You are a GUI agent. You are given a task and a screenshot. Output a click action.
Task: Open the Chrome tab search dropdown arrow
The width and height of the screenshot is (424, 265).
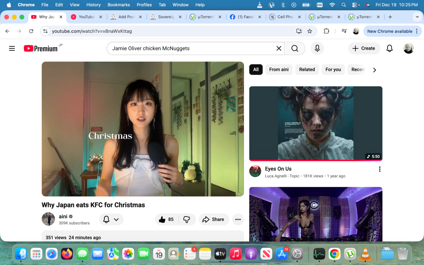tap(416, 17)
